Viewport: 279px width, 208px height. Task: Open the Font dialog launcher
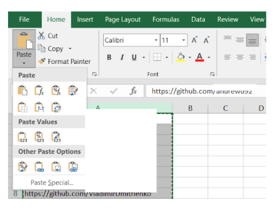coord(212,74)
